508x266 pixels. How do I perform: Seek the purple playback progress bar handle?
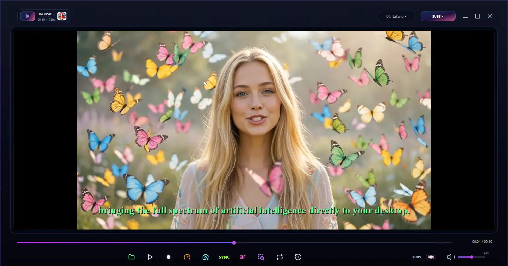[x=234, y=243]
